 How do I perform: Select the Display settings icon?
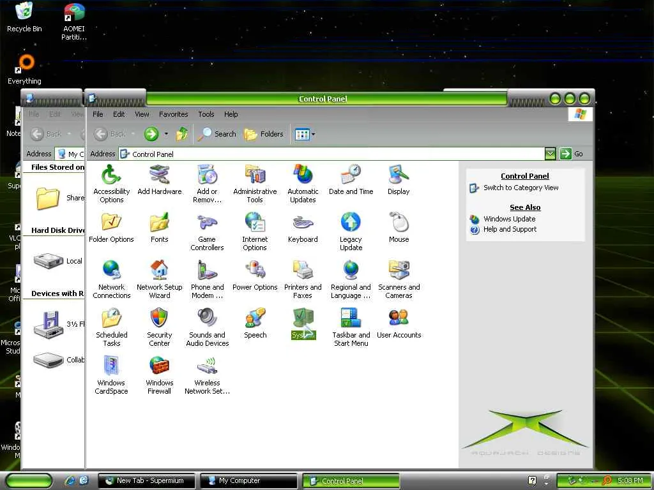[x=399, y=179]
